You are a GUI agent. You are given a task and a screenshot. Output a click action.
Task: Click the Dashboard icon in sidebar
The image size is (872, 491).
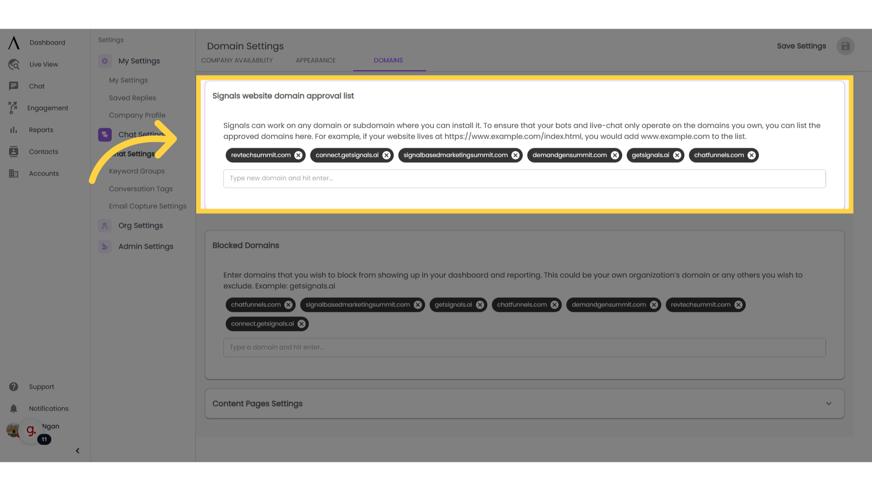(13, 43)
